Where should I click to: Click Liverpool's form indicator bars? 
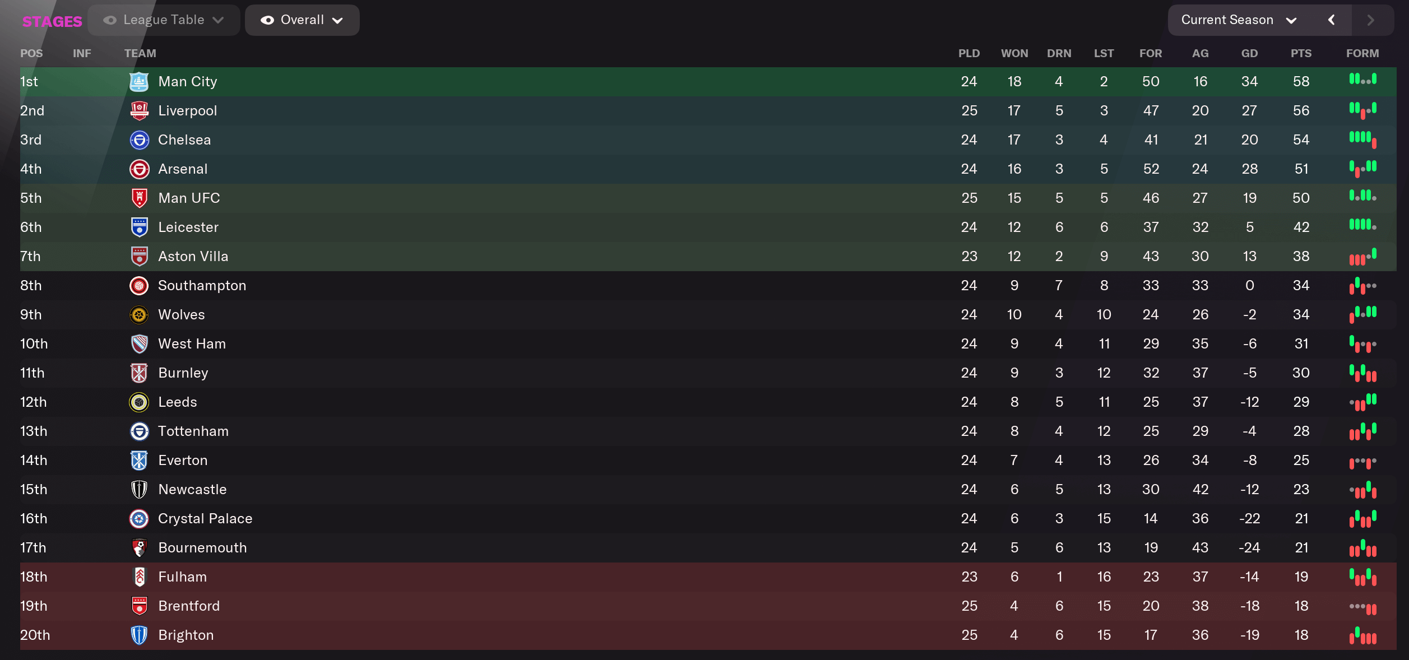1362,110
